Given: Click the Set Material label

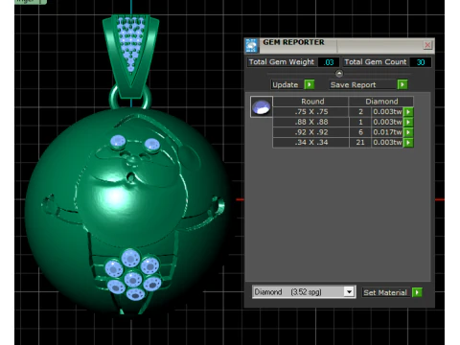Looking at the screenshot, I should click(385, 292).
